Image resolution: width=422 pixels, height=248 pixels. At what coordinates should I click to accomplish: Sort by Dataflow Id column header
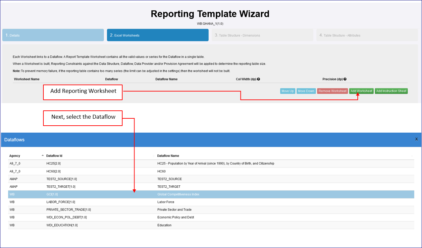click(54, 156)
